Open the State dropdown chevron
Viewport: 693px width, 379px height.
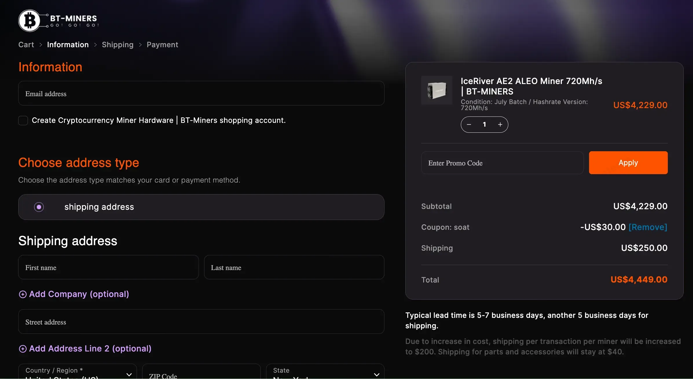[377, 374]
